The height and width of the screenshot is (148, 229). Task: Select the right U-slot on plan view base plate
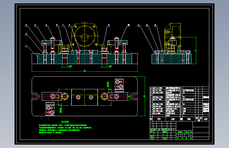(134, 96)
